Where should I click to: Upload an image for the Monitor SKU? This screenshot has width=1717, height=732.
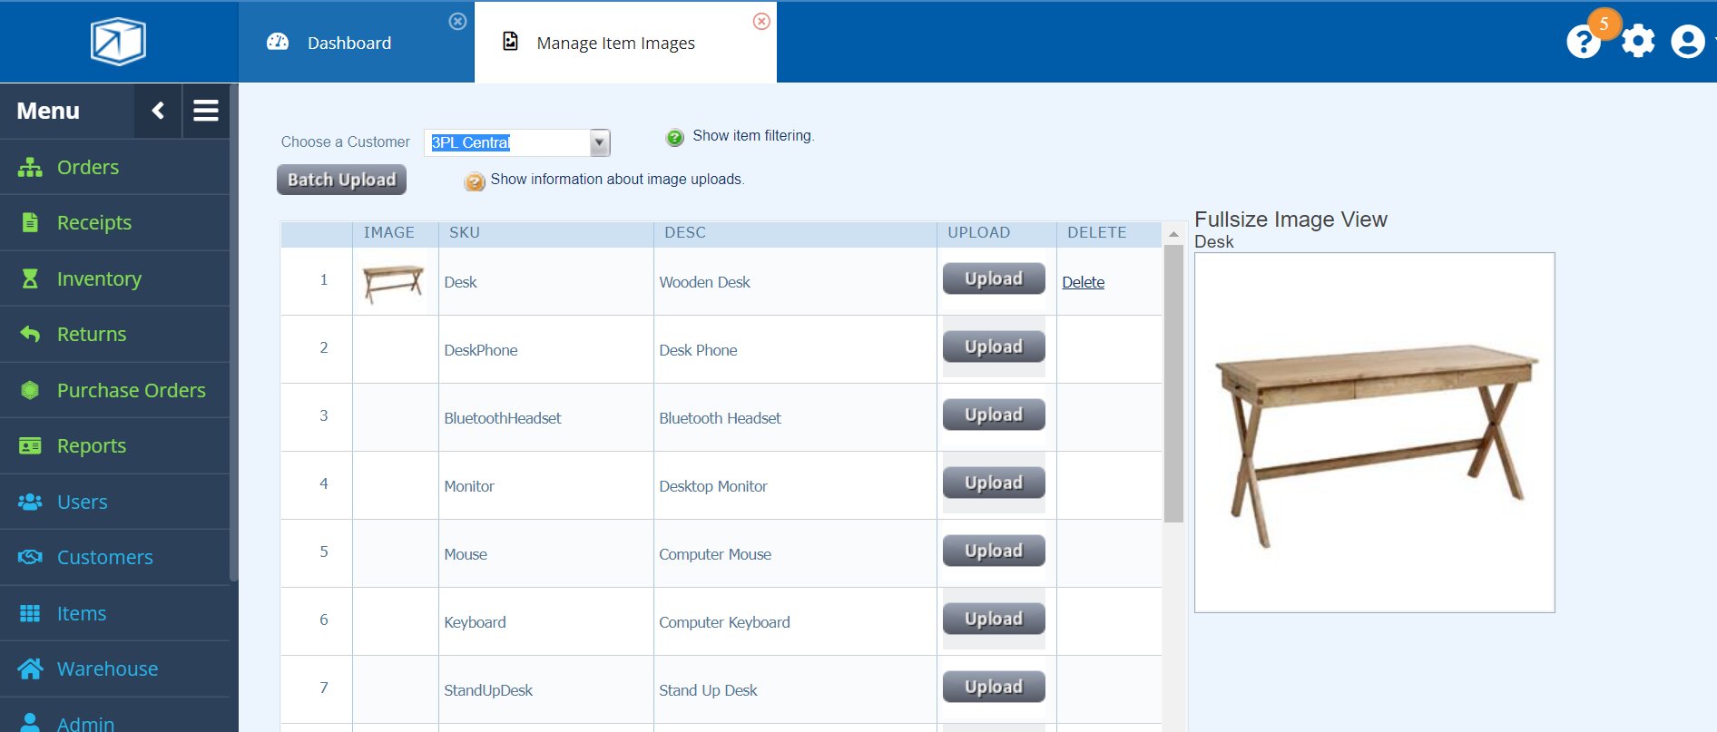[x=993, y=483]
